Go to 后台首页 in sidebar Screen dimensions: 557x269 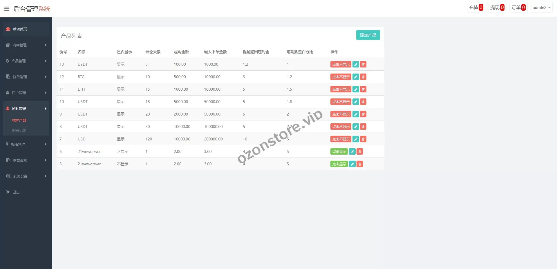(x=26, y=29)
